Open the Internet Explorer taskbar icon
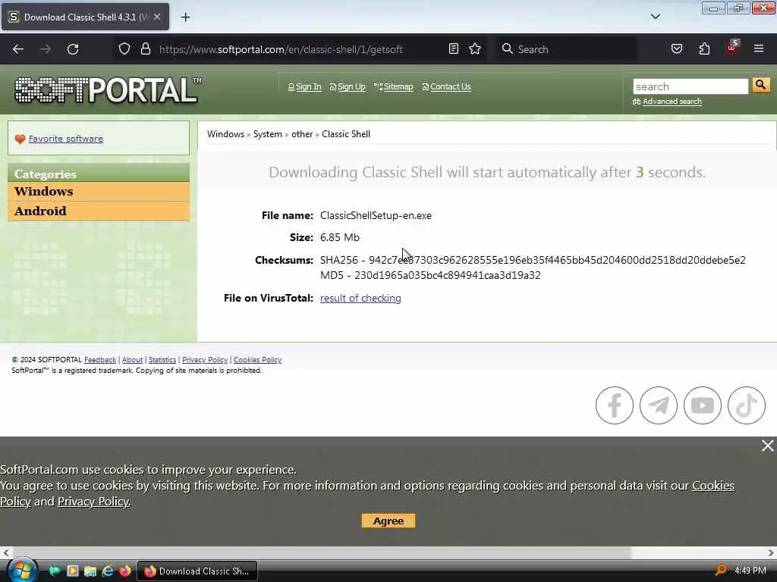 [x=108, y=571]
